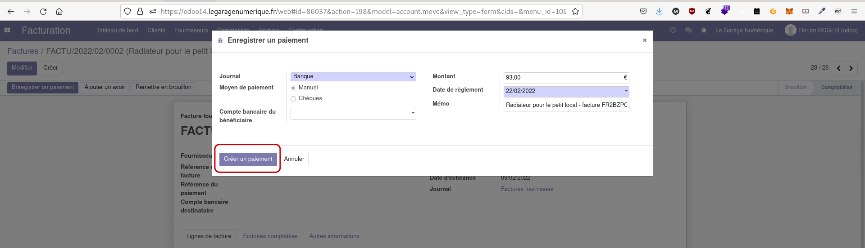Open the Pocket save icon
Image resolution: width=865 pixels, height=248 pixels.
click(x=643, y=11)
